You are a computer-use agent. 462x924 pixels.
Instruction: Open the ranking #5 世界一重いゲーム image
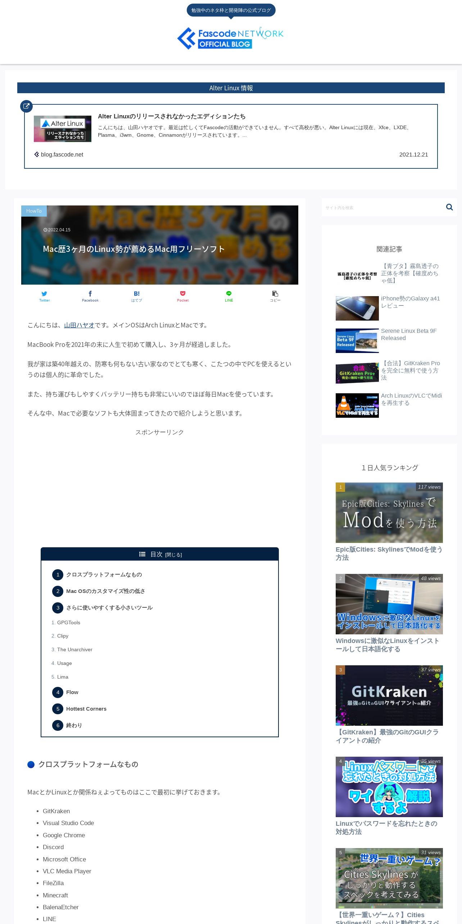point(389,878)
